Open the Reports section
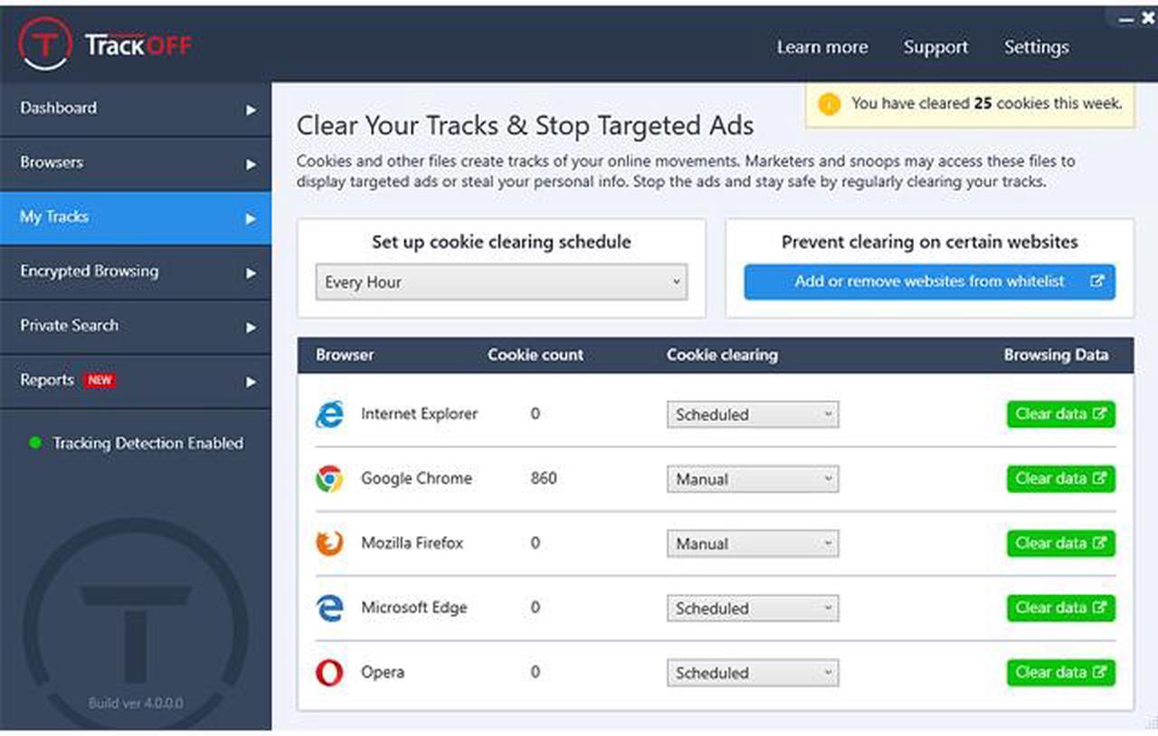The height and width of the screenshot is (736, 1158). click(x=136, y=381)
